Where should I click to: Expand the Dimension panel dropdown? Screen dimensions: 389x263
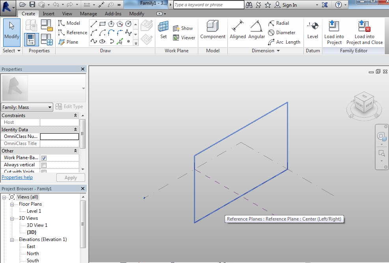[x=278, y=51]
